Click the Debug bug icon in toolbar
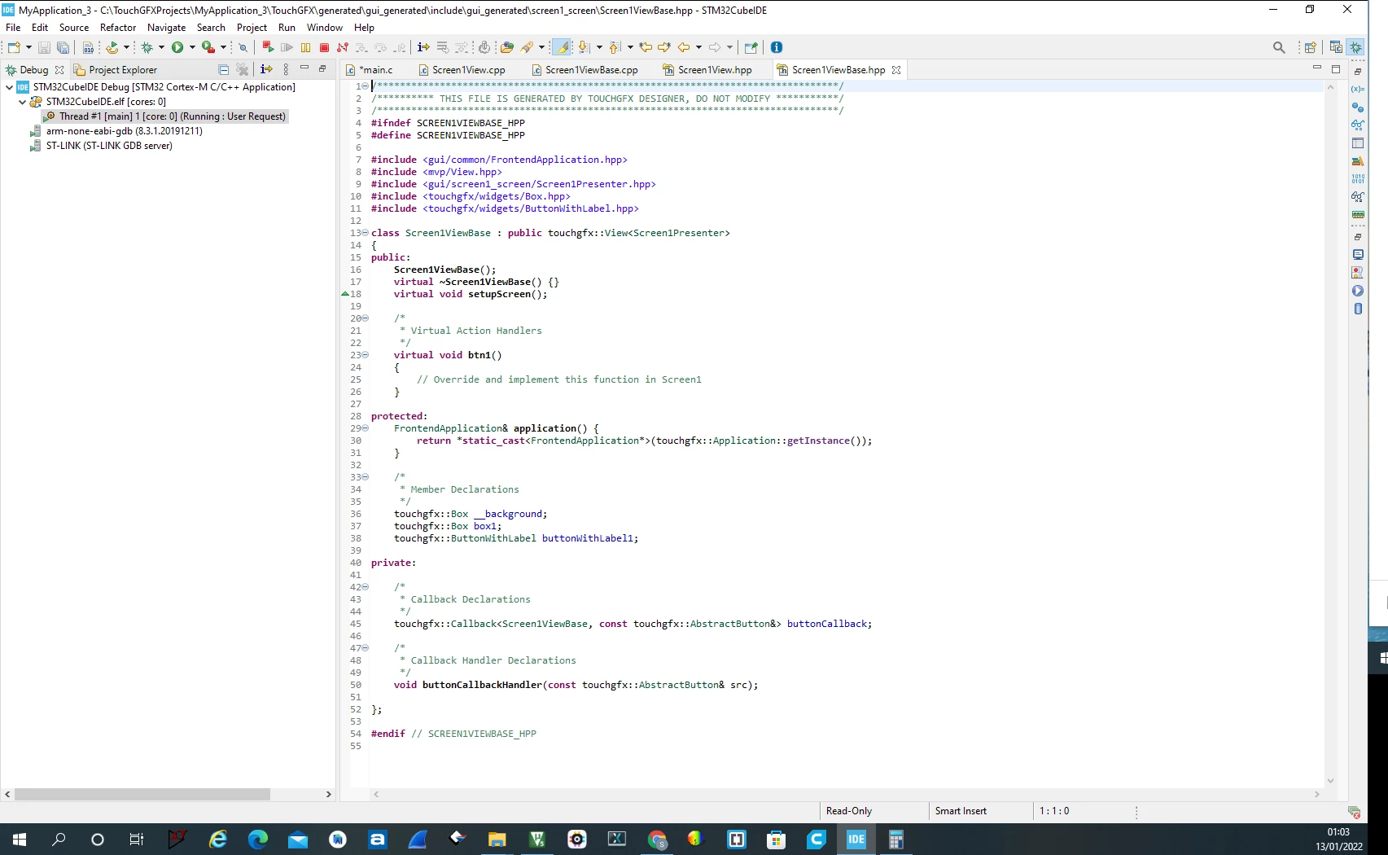The image size is (1388, 855). 147,47
